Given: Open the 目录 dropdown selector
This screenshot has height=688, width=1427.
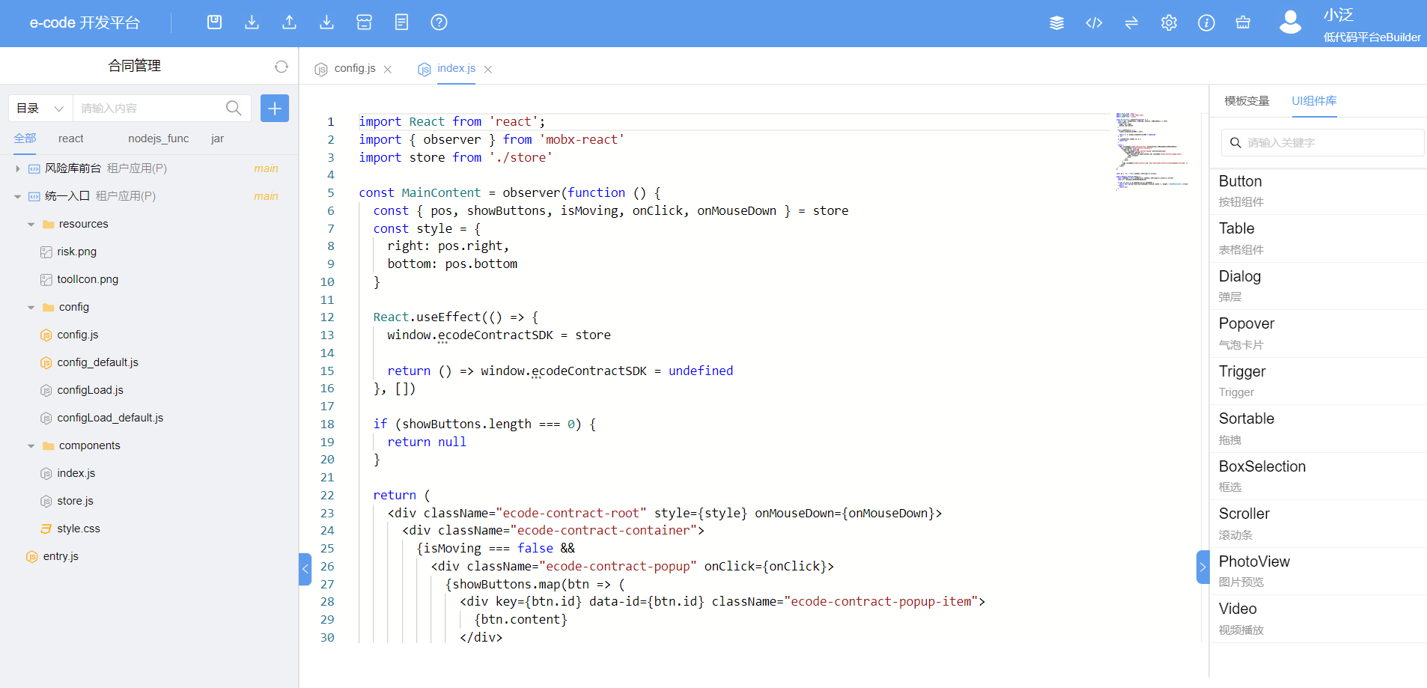Looking at the screenshot, I should 40,108.
